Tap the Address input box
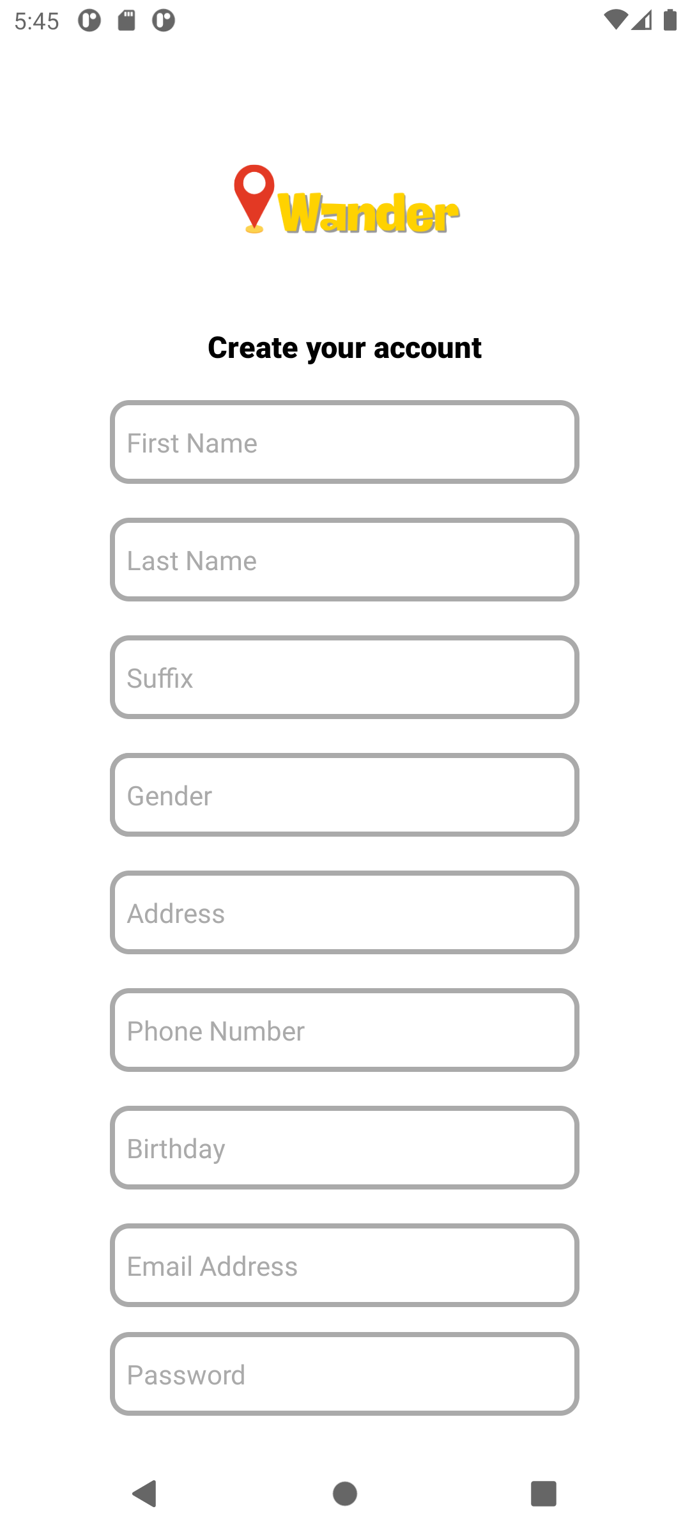This screenshot has width=690, height=1534. [x=344, y=913]
